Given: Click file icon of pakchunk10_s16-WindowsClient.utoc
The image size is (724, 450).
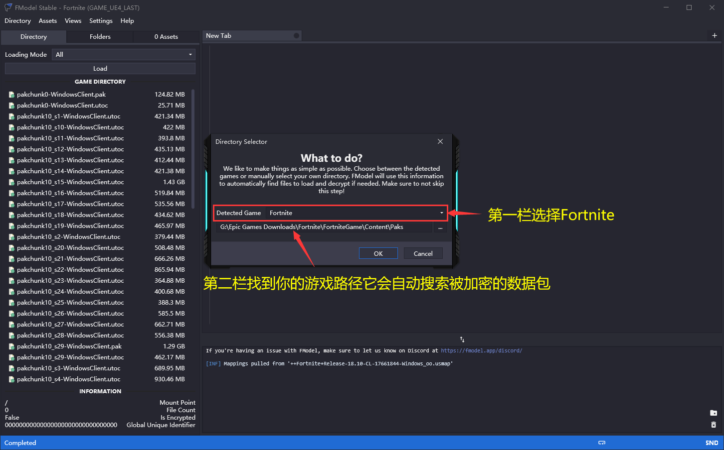Looking at the screenshot, I should 11,193.
